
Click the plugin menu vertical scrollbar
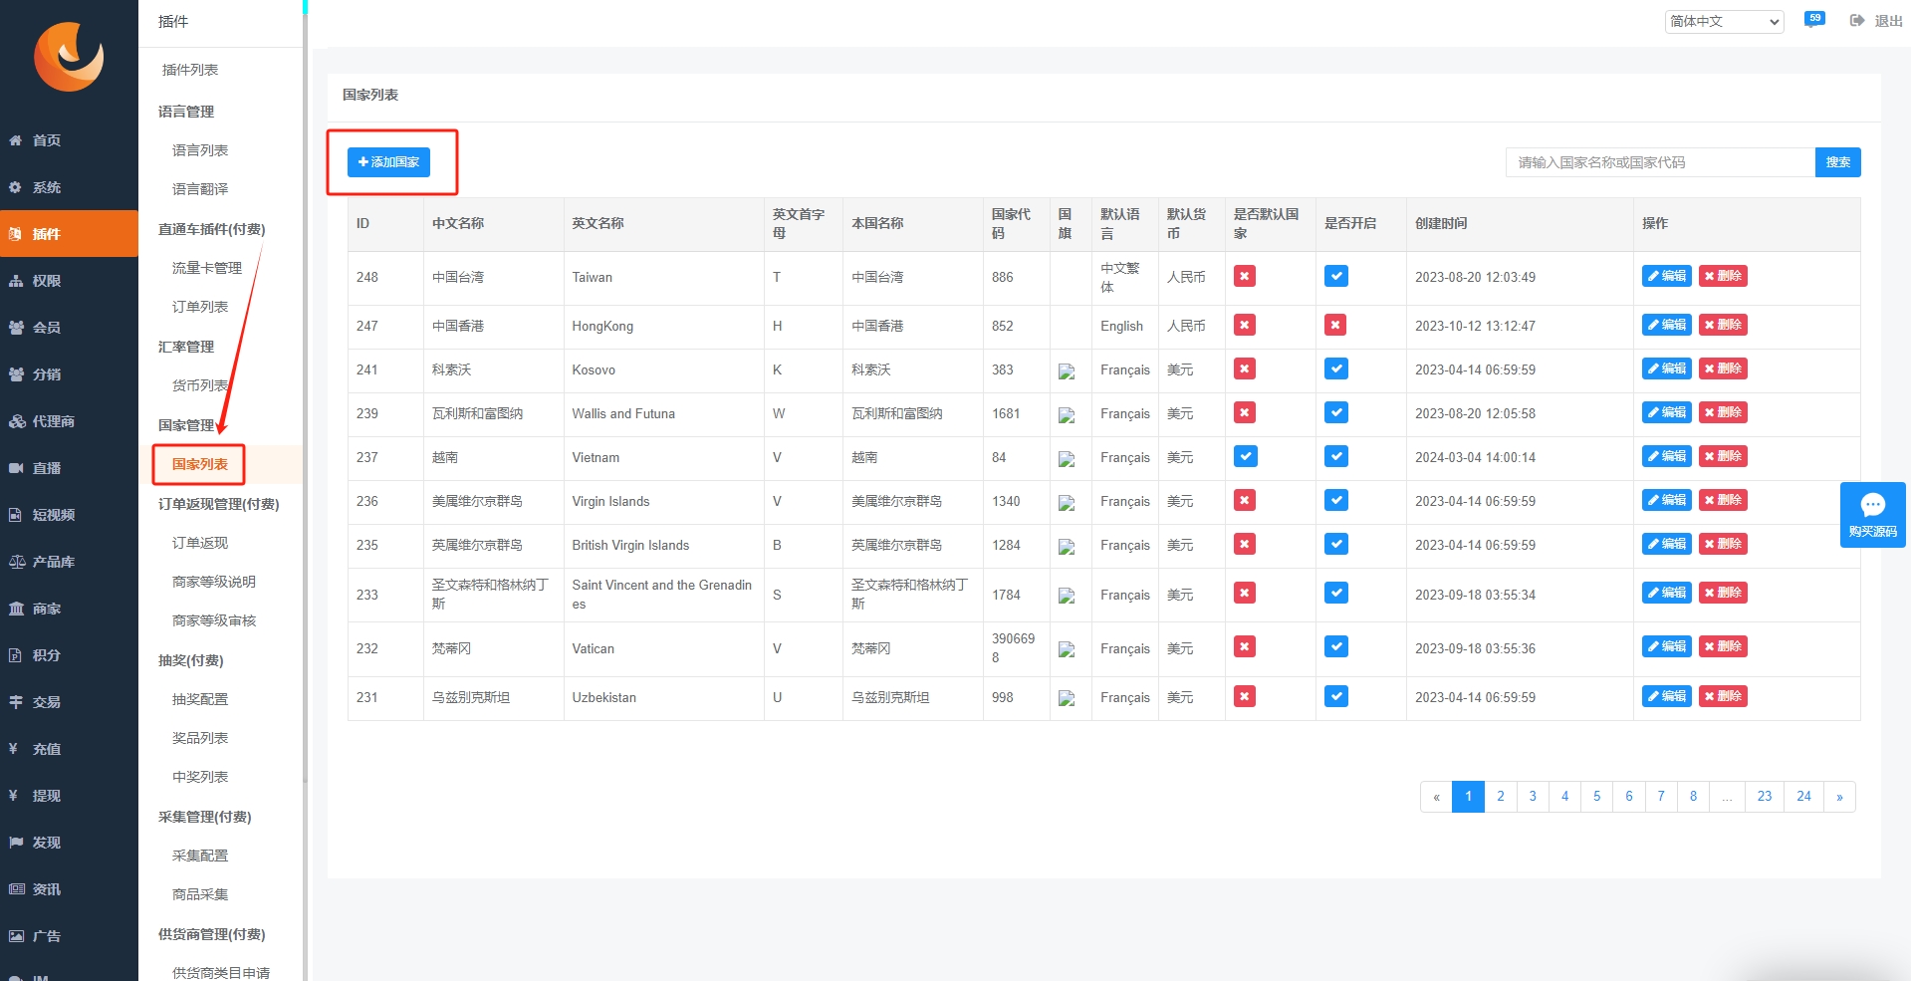pos(305,398)
